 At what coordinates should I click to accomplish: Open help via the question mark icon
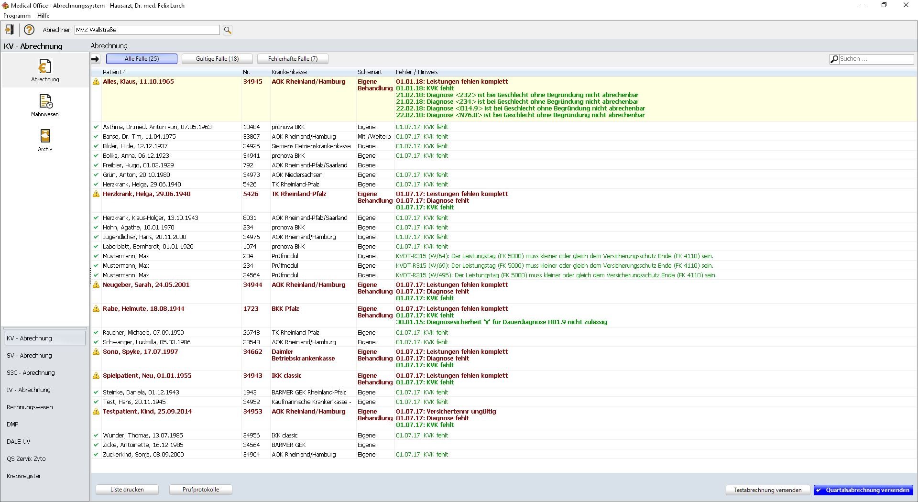pyautogui.click(x=29, y=30)
